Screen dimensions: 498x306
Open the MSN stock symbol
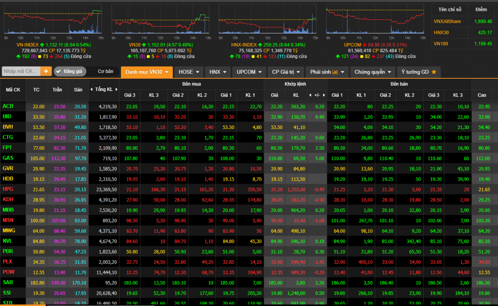point(8,220)
